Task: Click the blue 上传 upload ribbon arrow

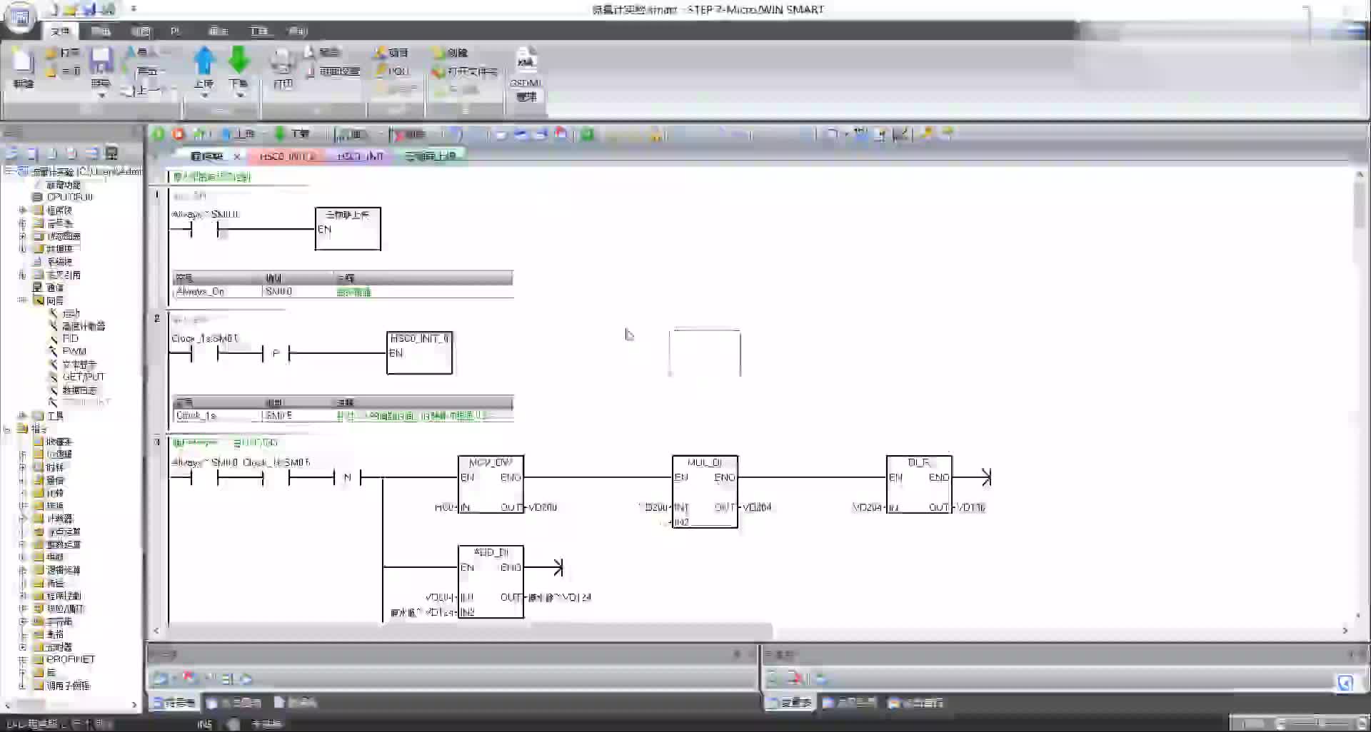Action: click(204, 61)
